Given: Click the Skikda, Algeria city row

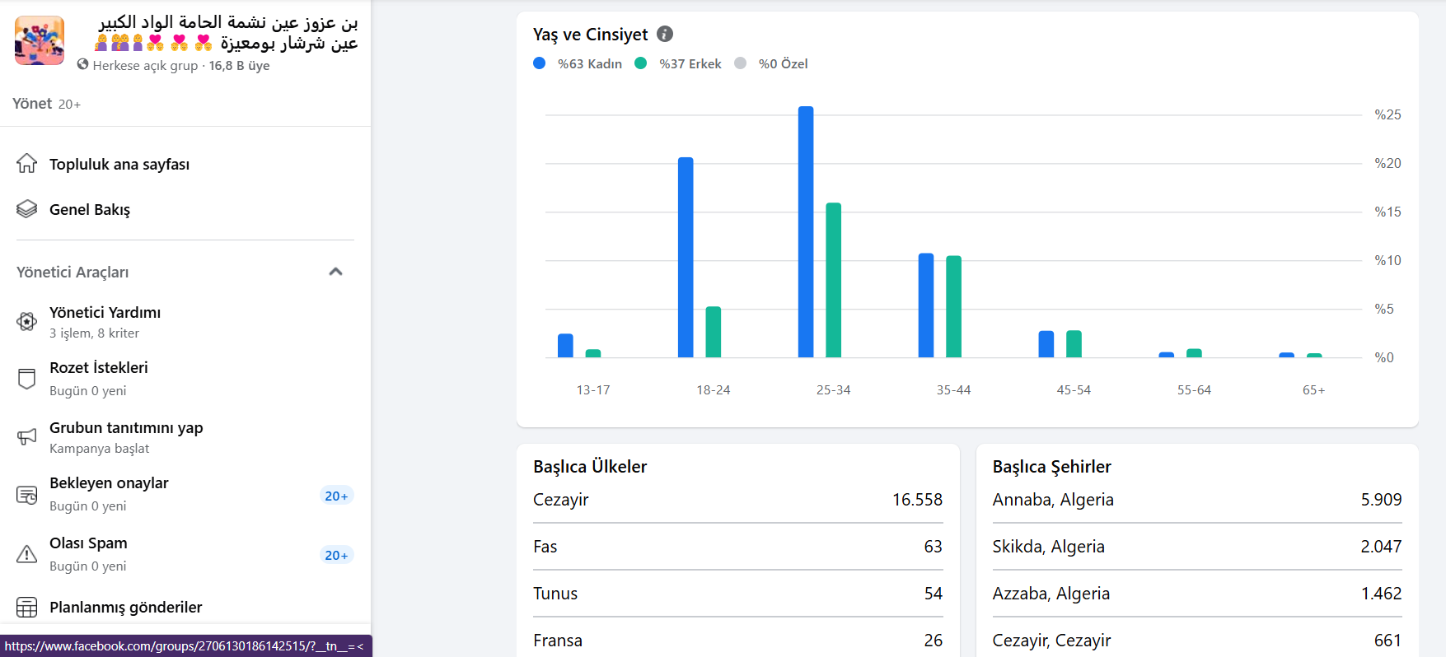Looking at the screenshot, I should tap(1197, 547).
